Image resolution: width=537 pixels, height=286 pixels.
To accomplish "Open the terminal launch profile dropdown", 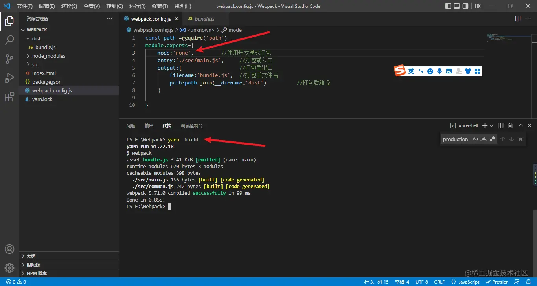I will pyautogui.click(x=491, y=126).
